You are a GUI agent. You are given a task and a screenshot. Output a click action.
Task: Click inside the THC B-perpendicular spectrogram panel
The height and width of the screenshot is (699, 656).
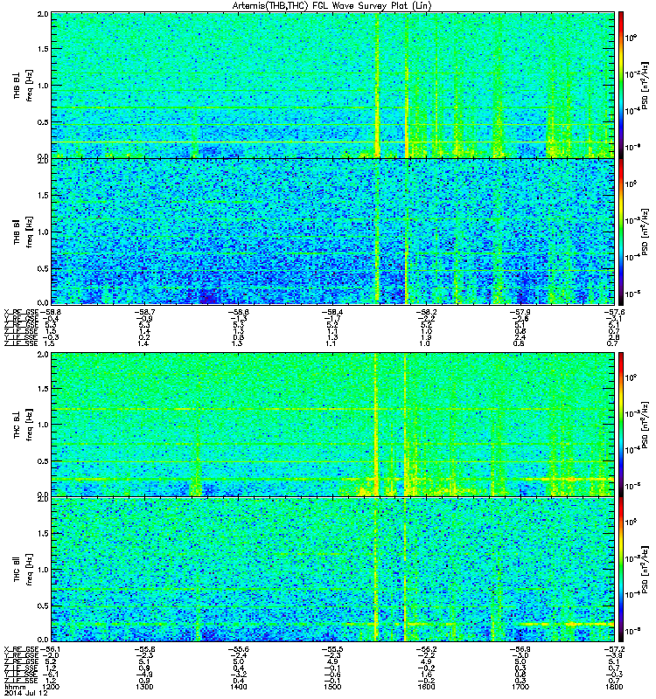click(x=332, y=425)
